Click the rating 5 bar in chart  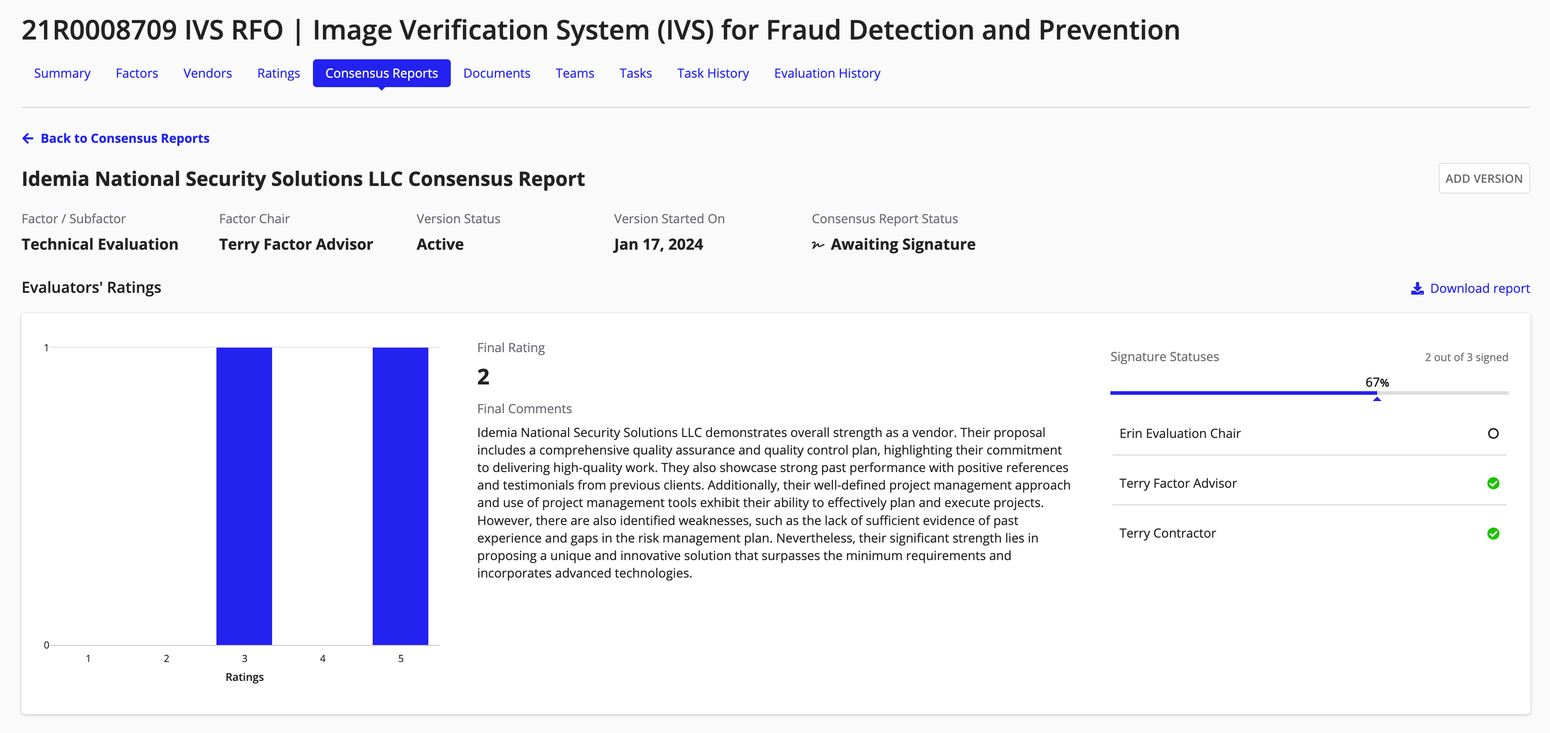(x=400, y=496)
